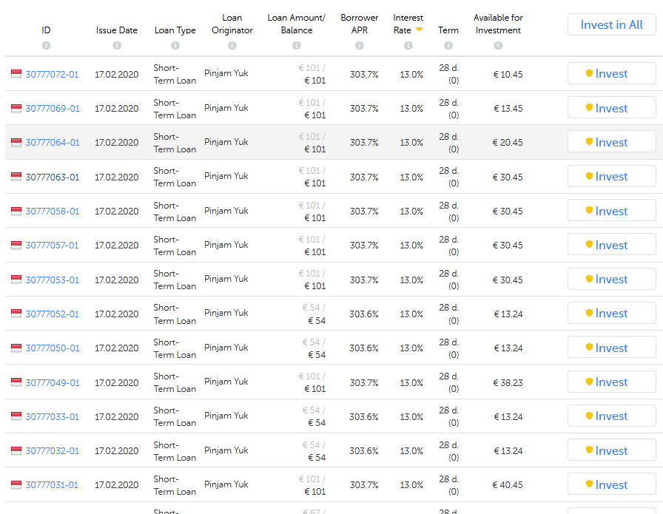Sort loans by the Term column header
663x514 pixels.
(448, 30)
